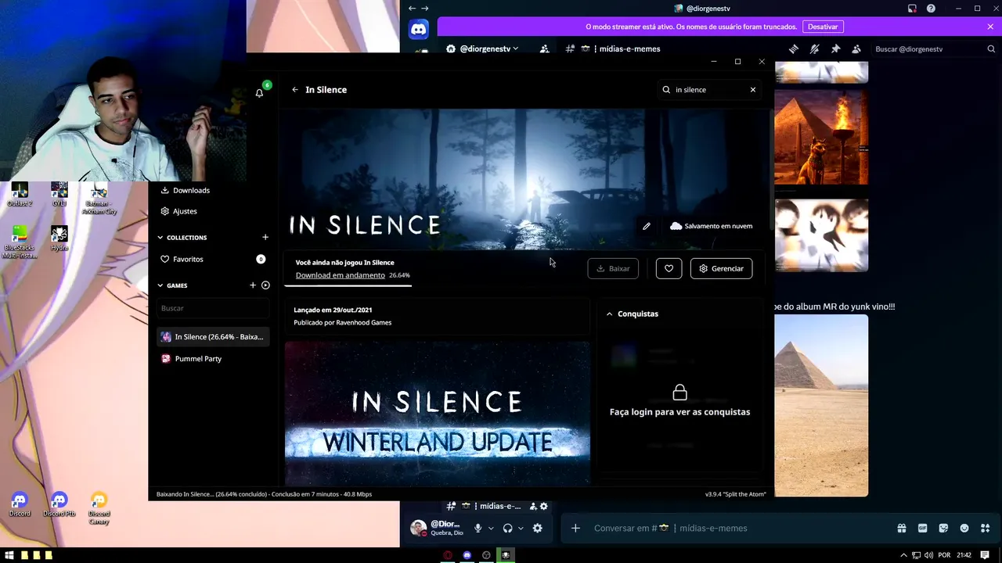This screenshot has width=1002, height=563.
Task: Open In Silence Winterland Update image
Action: pos(437,413)
